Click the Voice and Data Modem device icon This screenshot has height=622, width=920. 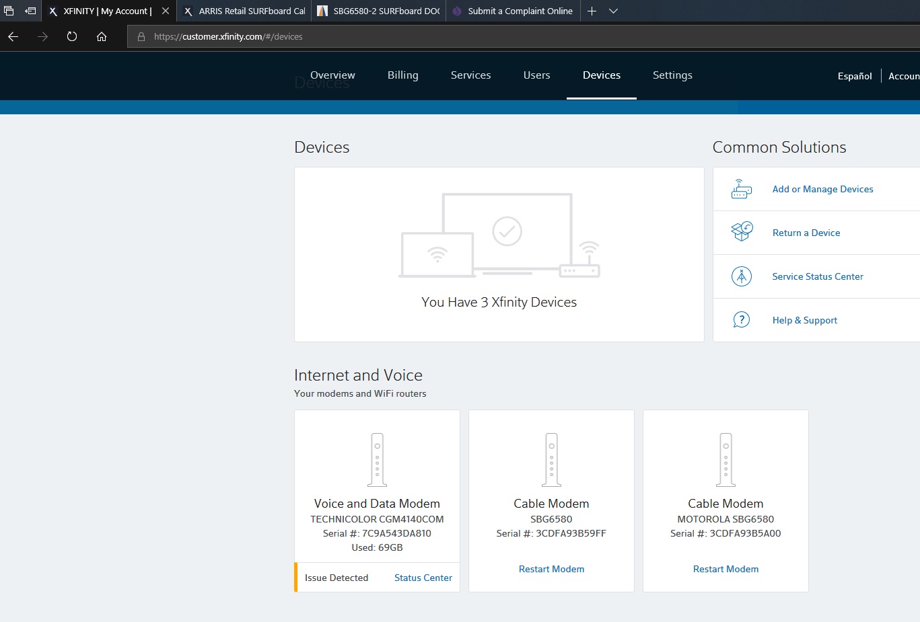pos(377,459)
